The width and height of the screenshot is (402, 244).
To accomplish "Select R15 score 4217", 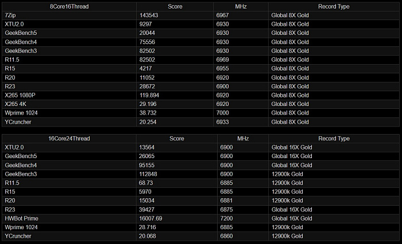I will tap(146, 69).
